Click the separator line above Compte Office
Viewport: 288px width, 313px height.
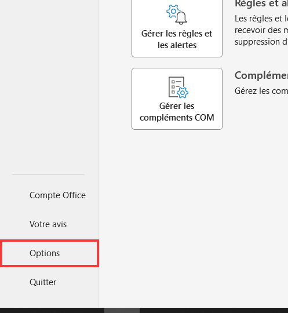[48, 174]
